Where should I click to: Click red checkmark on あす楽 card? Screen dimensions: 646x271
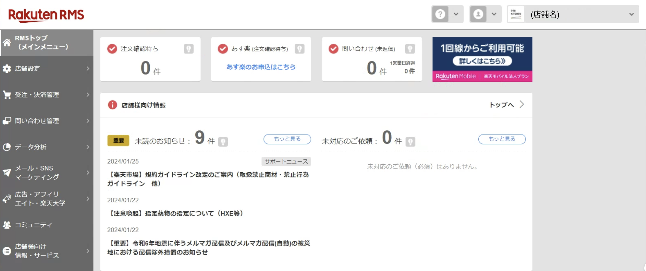[223, 49]
